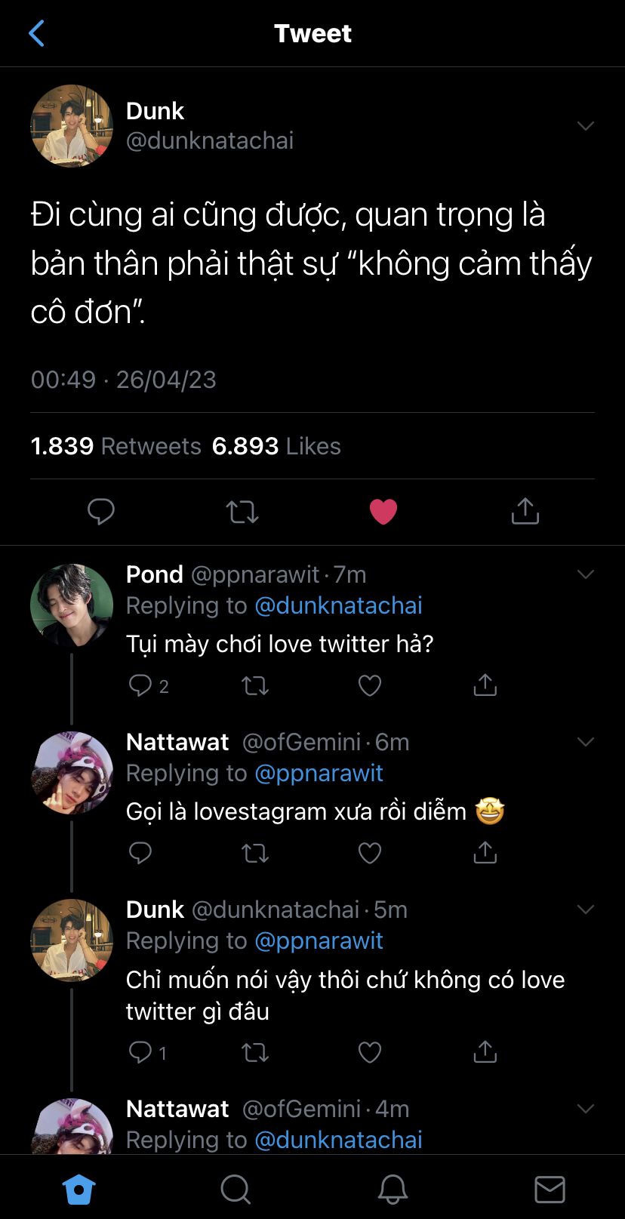Go back using the top-left arrow

(x=36, y=33)
